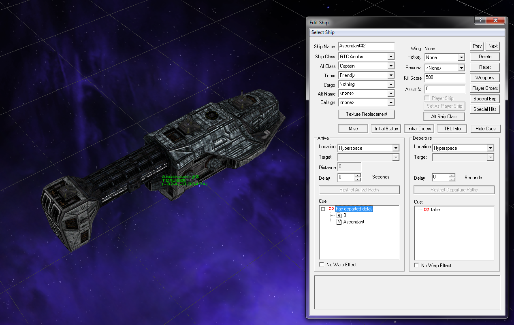Click the Ship Name input field
This screenshot has height=325, width=514.
point(366,46)
